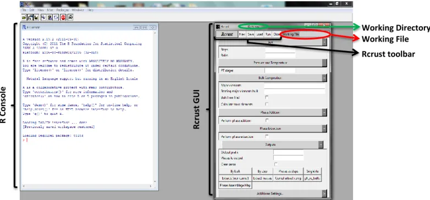Click the Starting major elements bulk field
This screenshot has width=430, height=200.
[295, 91]
